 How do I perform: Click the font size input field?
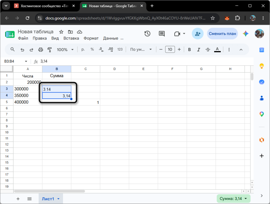click(170, 49)
